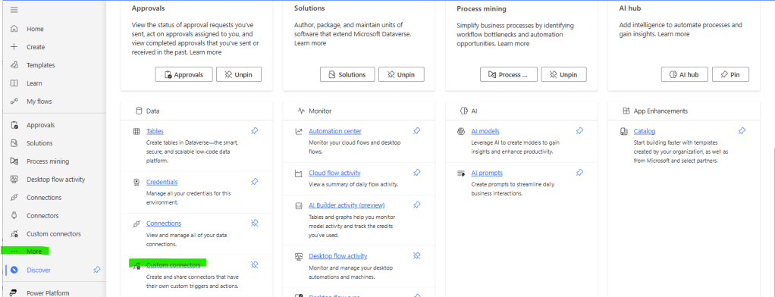Follow Learn more link in Process mining card
775x297 pixels.
(x=513, y=43)
